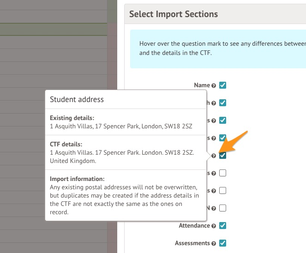Screen dimensions: 306x253
Task: Click the help icon beside the first unchecked checkbox
Action: click(214, 174)
